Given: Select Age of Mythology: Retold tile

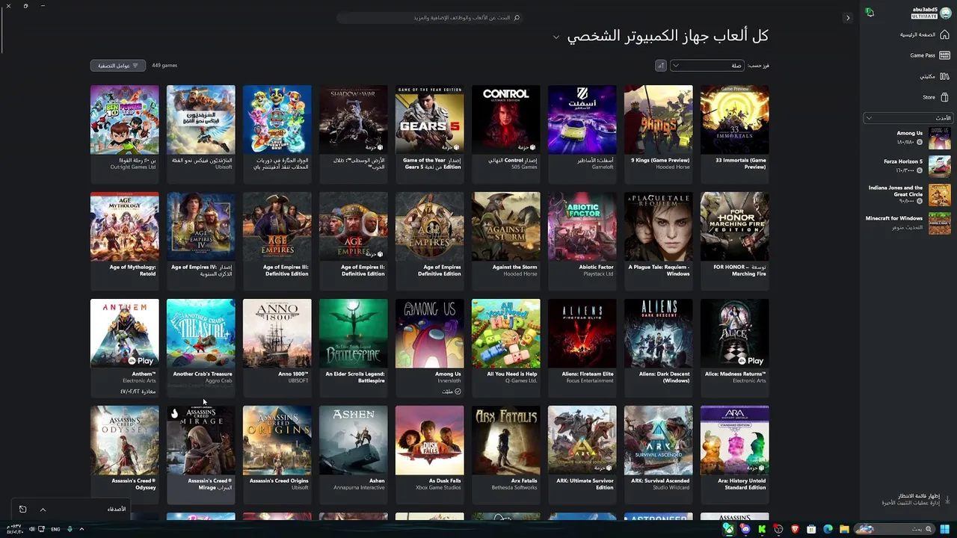Looking at the screenshot, I should tap(124, 240).
